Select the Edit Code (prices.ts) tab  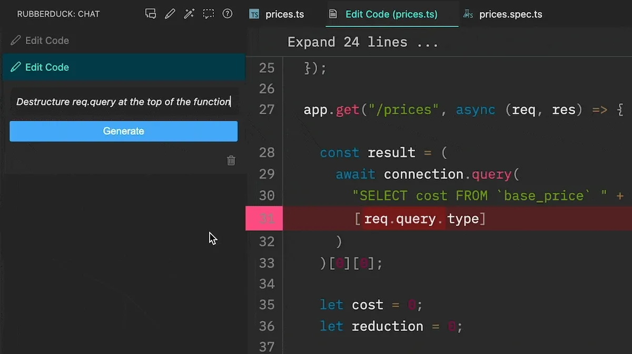click(391, 14)
